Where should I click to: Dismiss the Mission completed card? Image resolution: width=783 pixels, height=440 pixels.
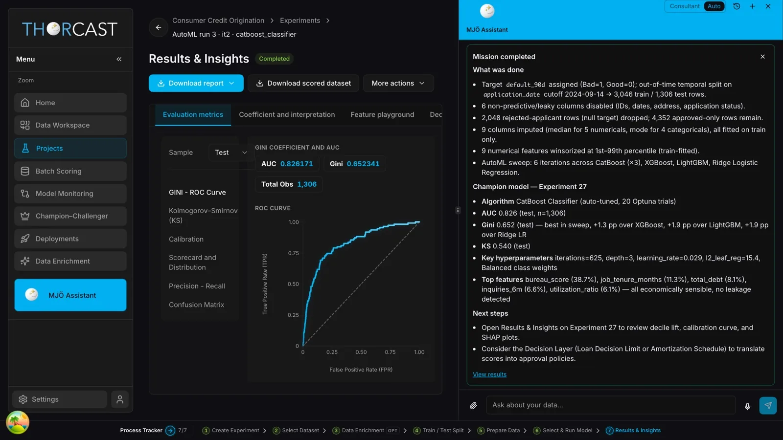[762, 57]
